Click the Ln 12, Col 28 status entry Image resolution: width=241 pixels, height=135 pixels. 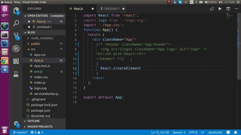point(160,132)
